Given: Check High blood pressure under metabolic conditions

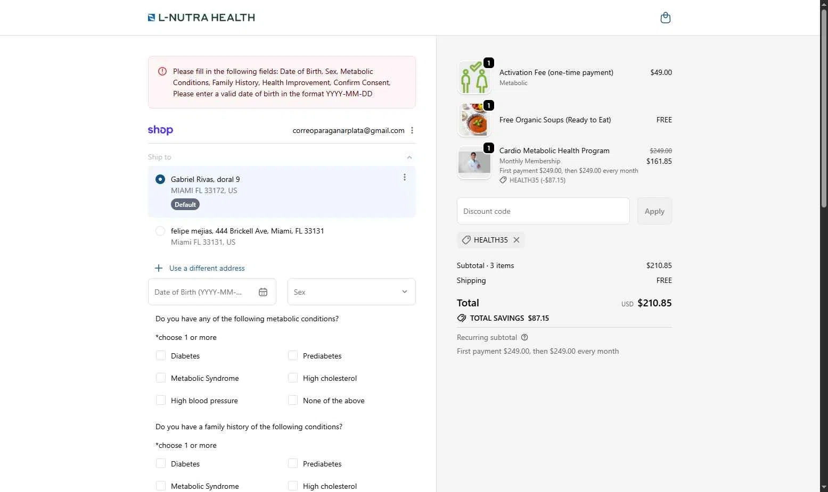Looking at the screenshot, I should [161, 400].
